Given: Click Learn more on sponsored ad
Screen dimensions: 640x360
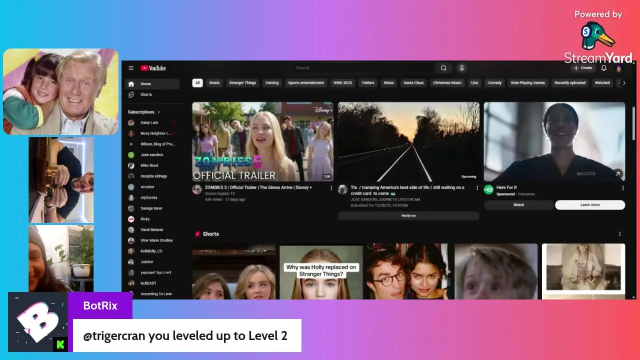Looking at the screenshot, I should coord(590,205).
